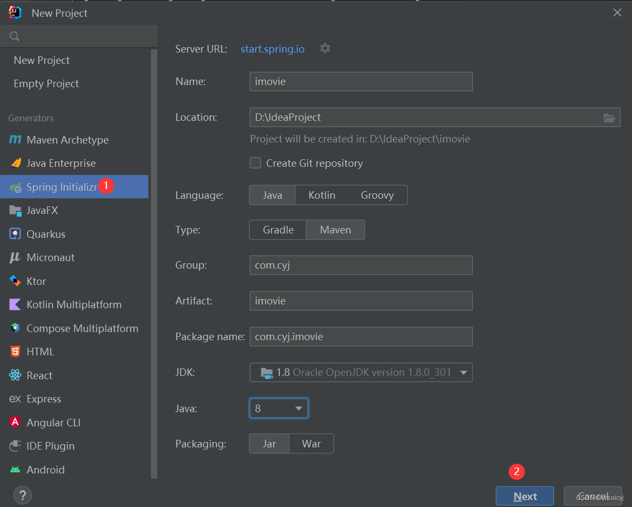Click the search magnifier icon
The width and height of the screenshot is (632, 507).
(15, 36)
